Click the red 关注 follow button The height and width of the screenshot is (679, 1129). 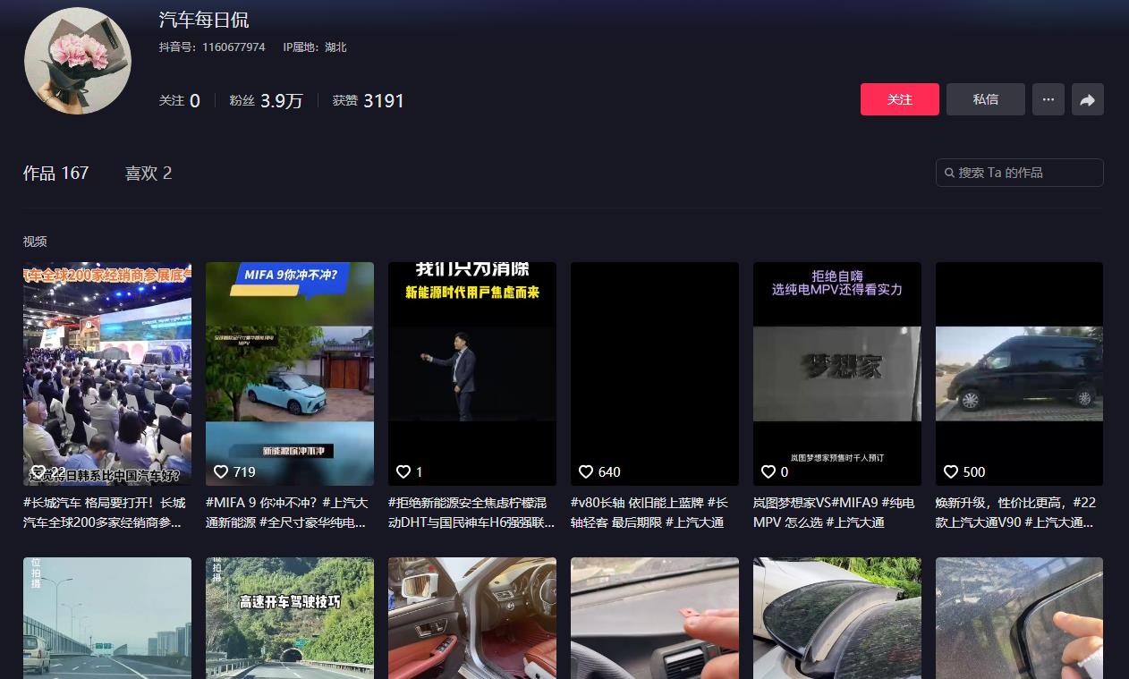point(899,99)
